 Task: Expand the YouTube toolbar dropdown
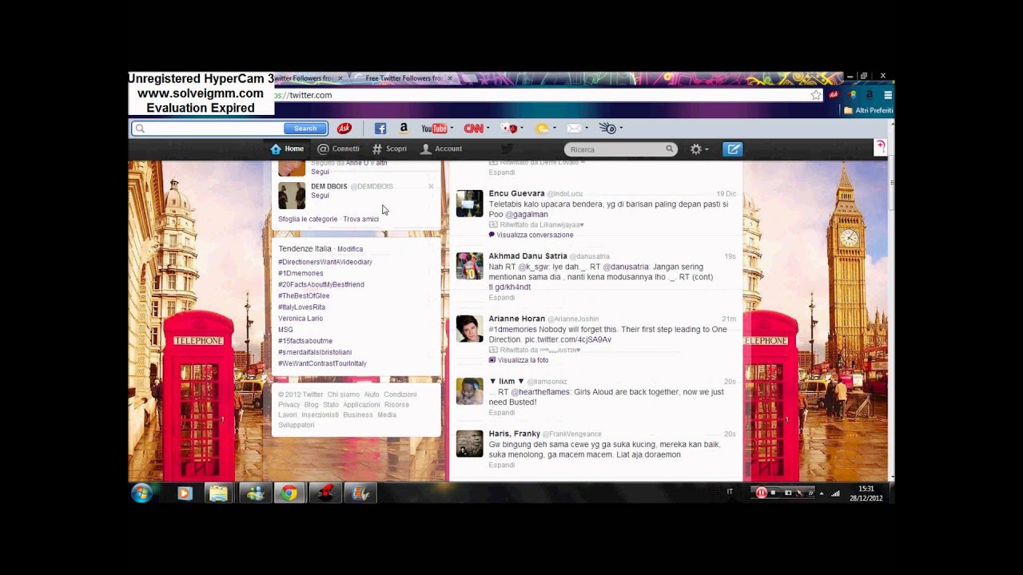pos(452,129)
